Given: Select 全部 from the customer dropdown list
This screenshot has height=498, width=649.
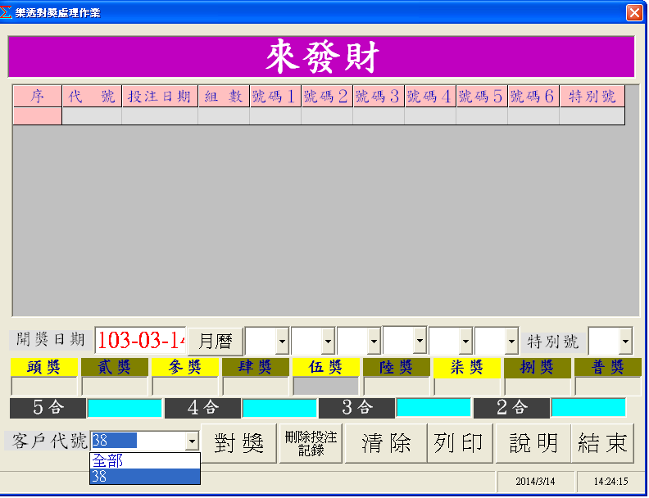Looking at the screenshot, I should [x=145, y=460].
